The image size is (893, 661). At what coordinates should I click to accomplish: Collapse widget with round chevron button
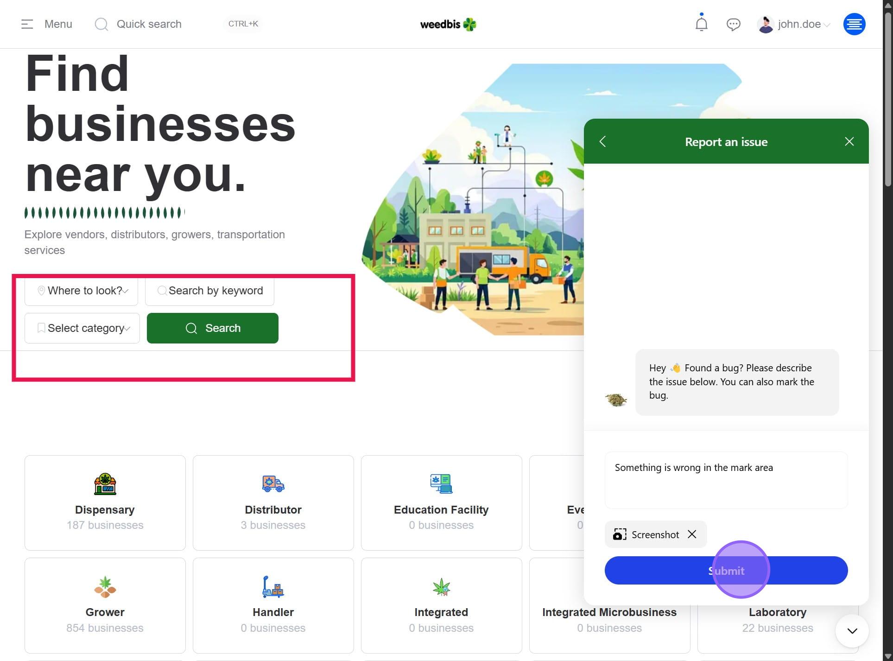[x=852, y=631]
